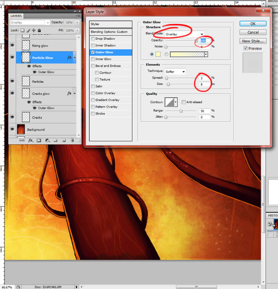Image resolution: width=278 pixels, height=289 pixels.
Task: Hide the Cracks glow layer
Action: (12, 93)
